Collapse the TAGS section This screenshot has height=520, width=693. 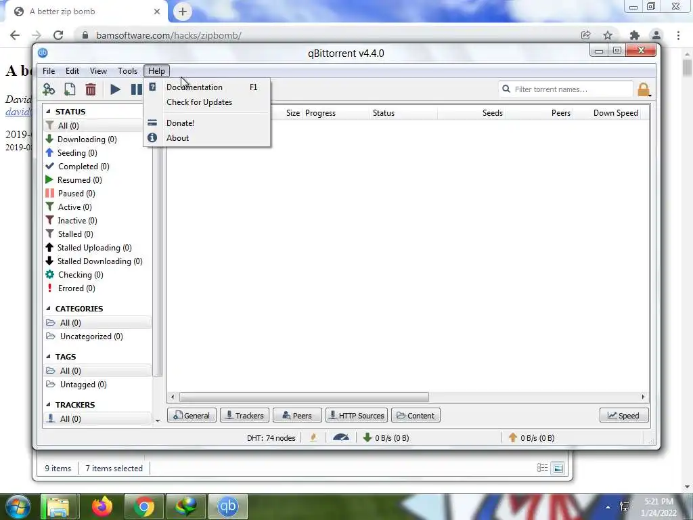[x=48, y=356]
